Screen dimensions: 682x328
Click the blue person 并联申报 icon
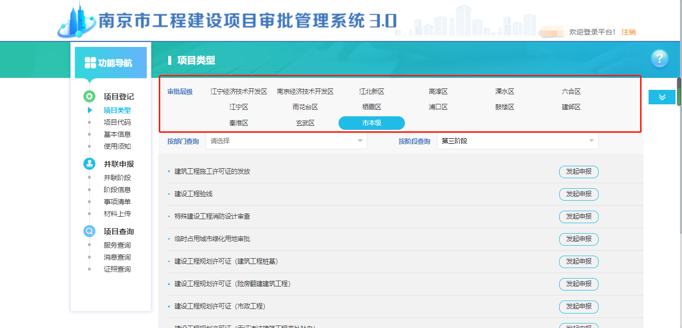(x=89, y=164)
